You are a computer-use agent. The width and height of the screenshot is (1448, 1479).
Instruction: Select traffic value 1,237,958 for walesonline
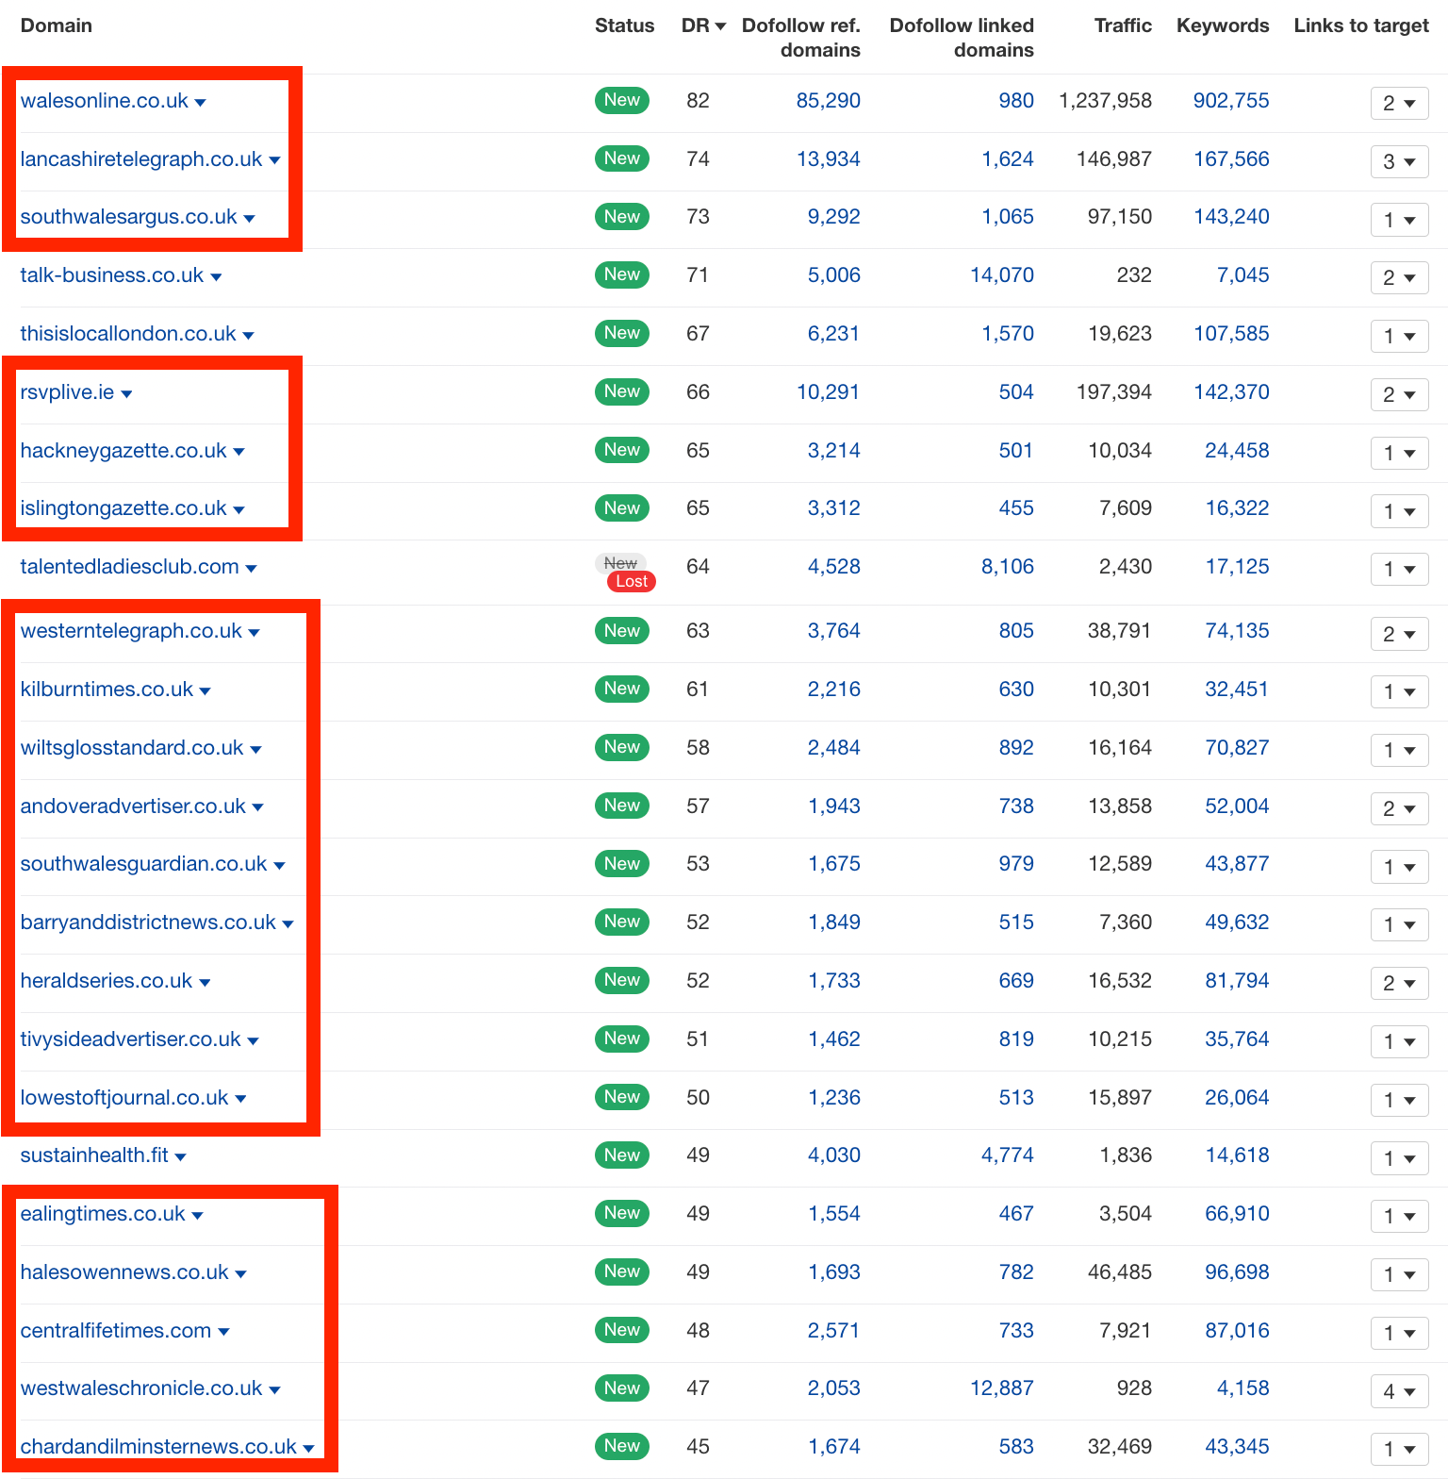click(x=1105, y=101)
